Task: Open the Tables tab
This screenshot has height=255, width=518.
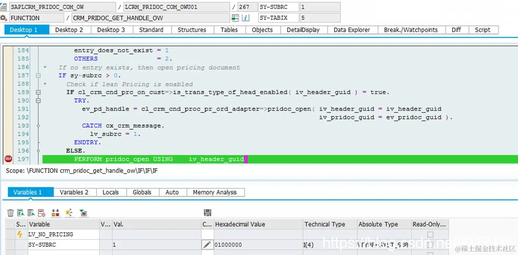Action: (x=229, y=30)
